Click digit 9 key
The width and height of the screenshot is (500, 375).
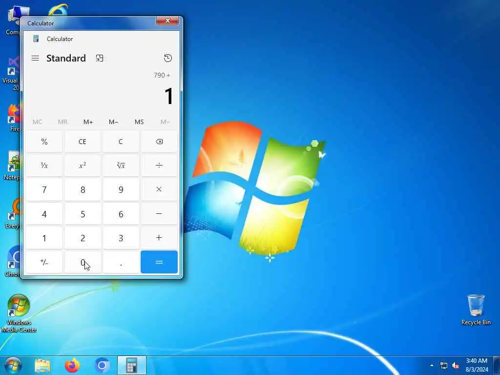121,190
